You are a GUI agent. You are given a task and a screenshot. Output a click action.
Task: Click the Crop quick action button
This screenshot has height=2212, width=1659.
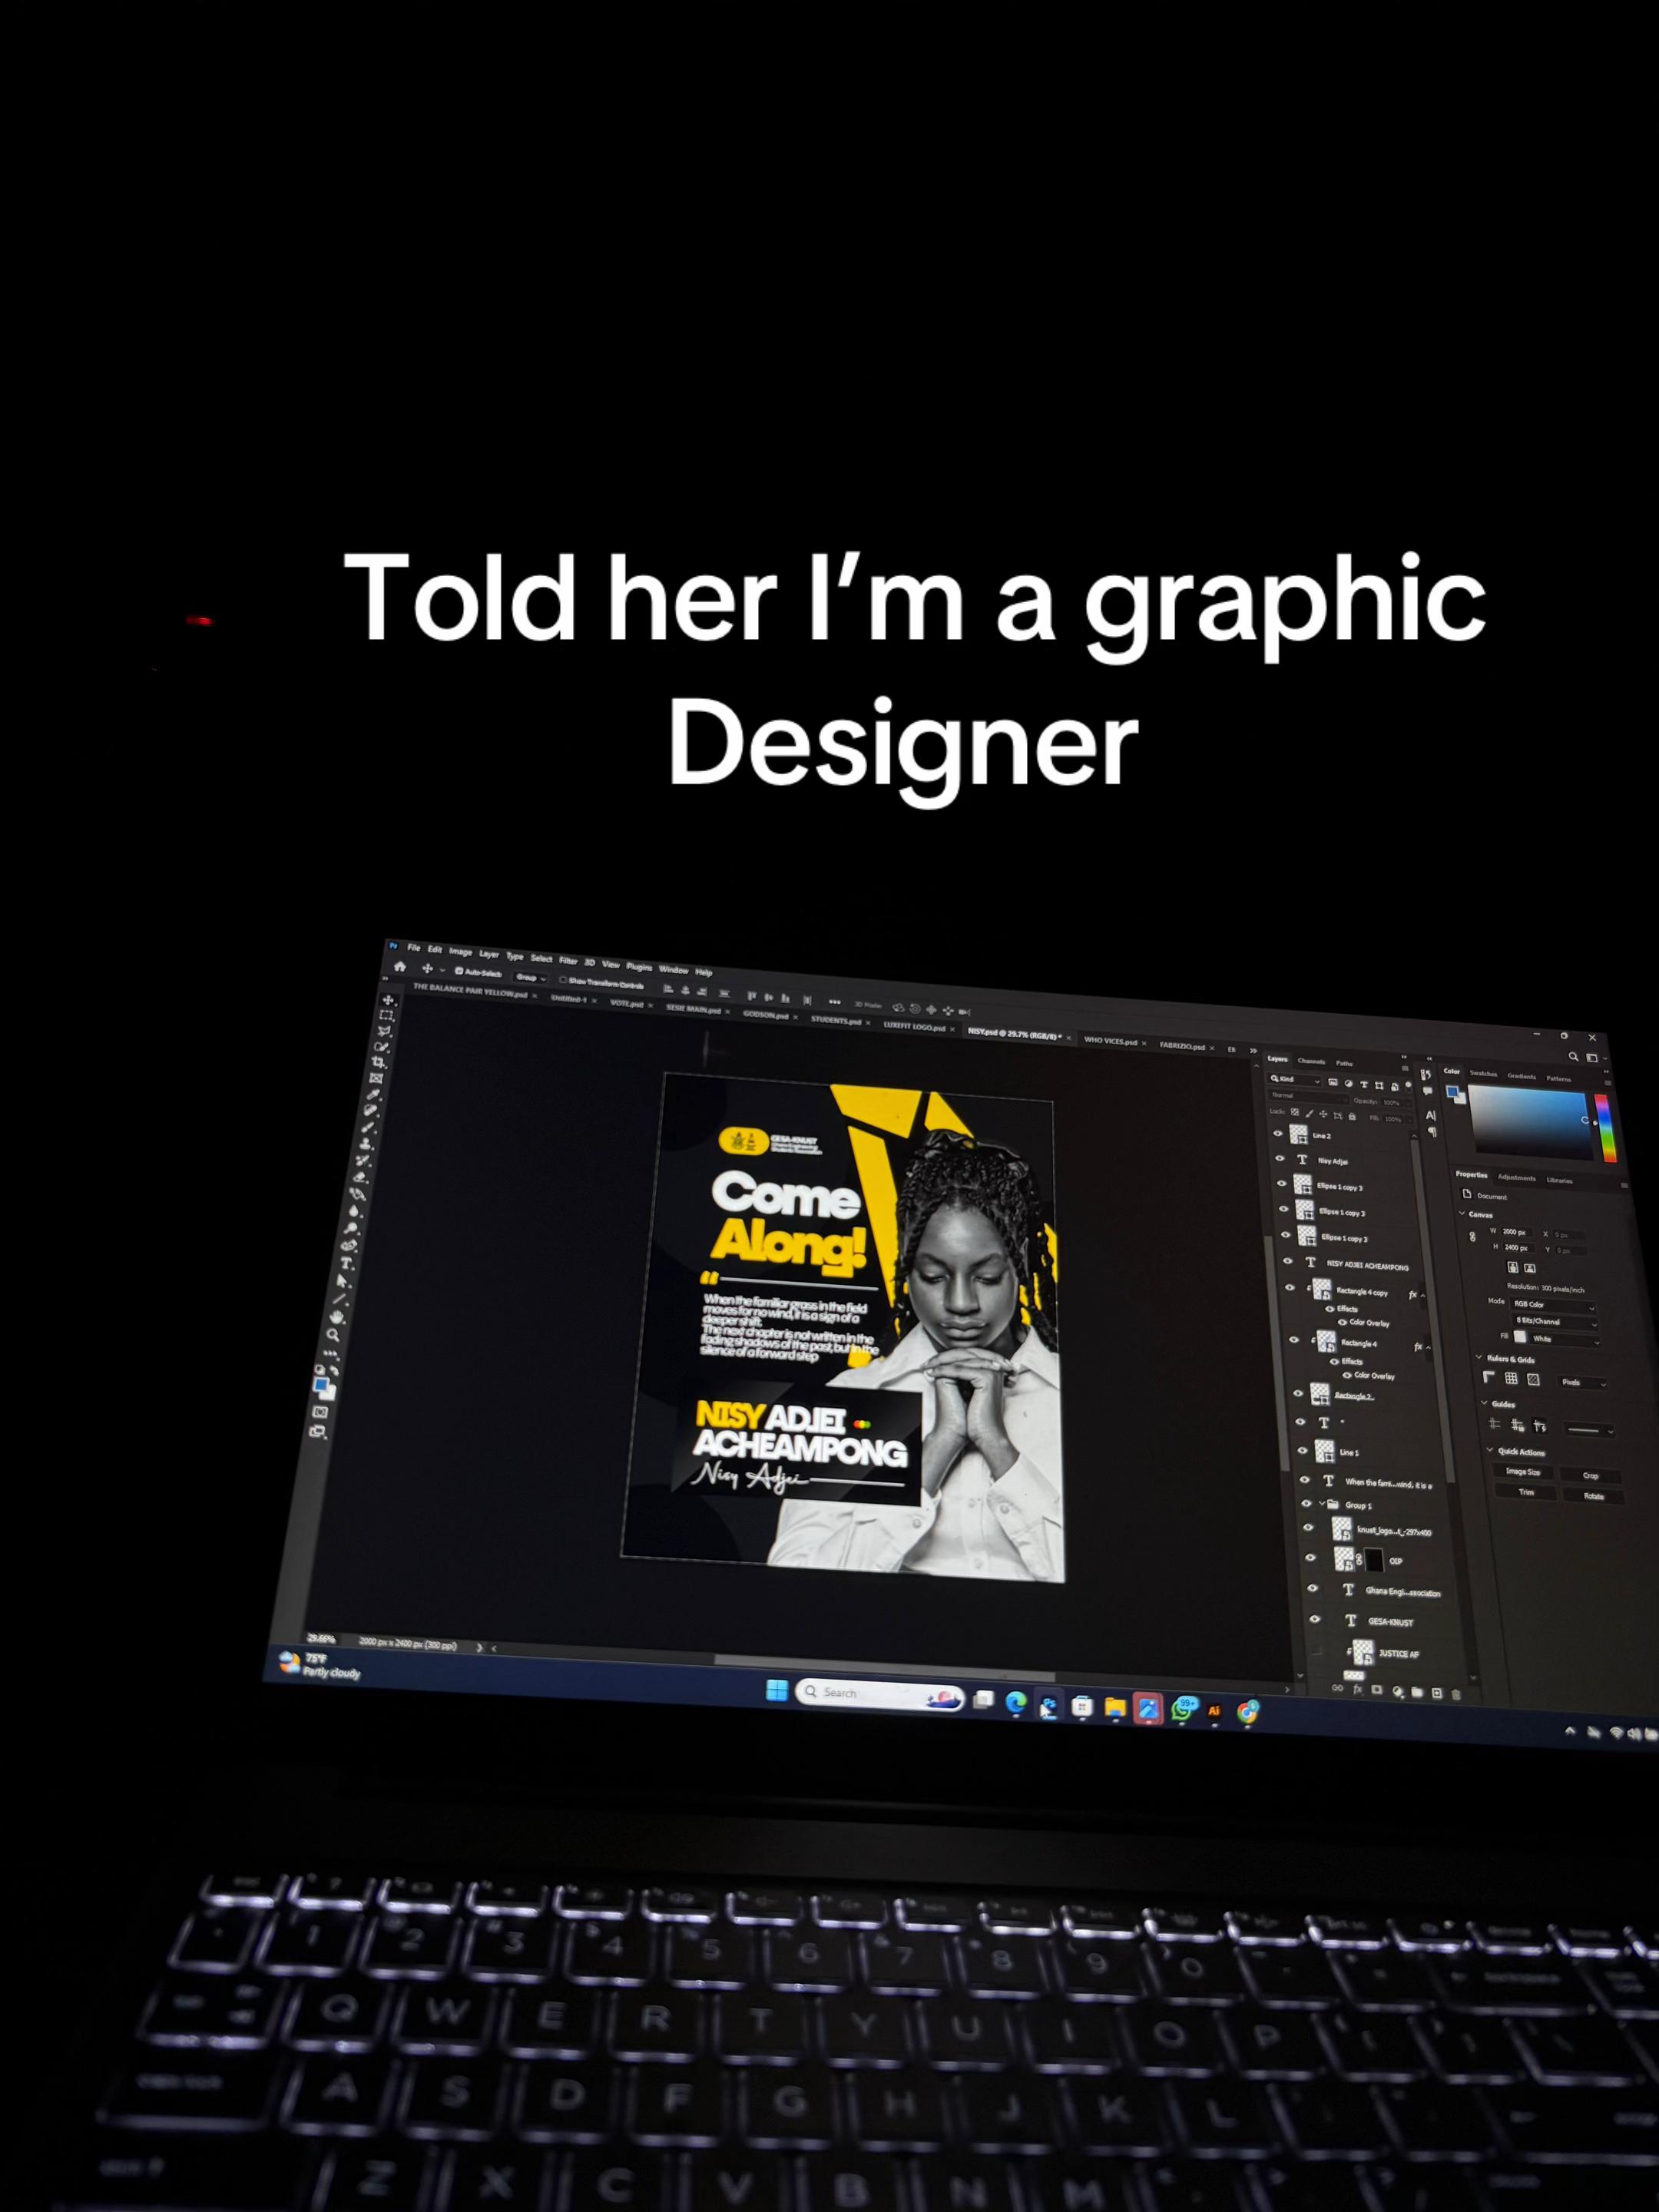click(1590, 1476)
